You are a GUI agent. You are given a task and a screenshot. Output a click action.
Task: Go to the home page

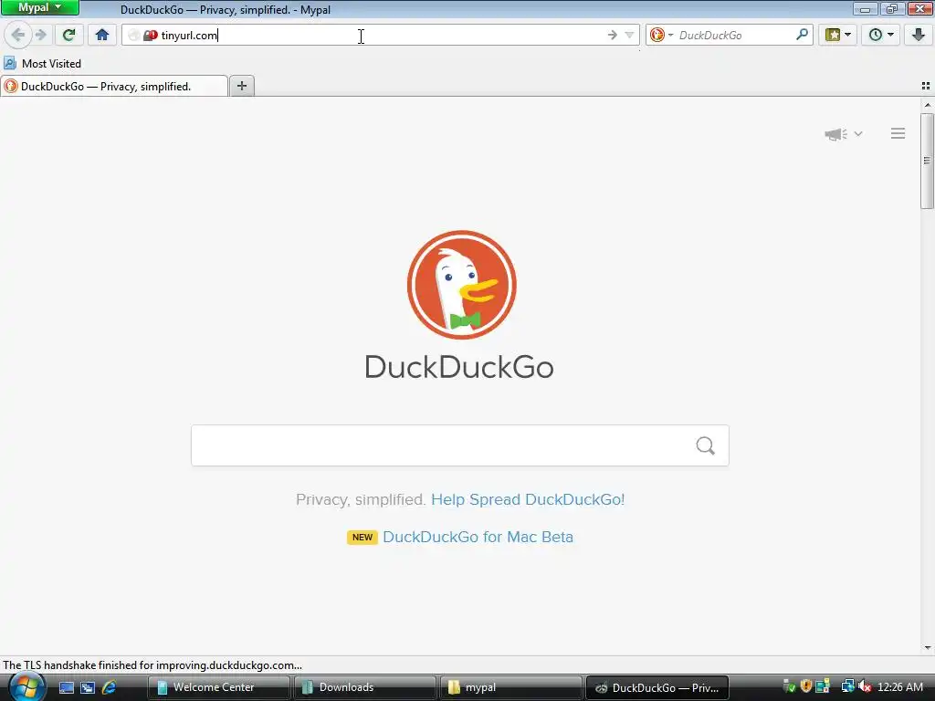pos(102,35)
